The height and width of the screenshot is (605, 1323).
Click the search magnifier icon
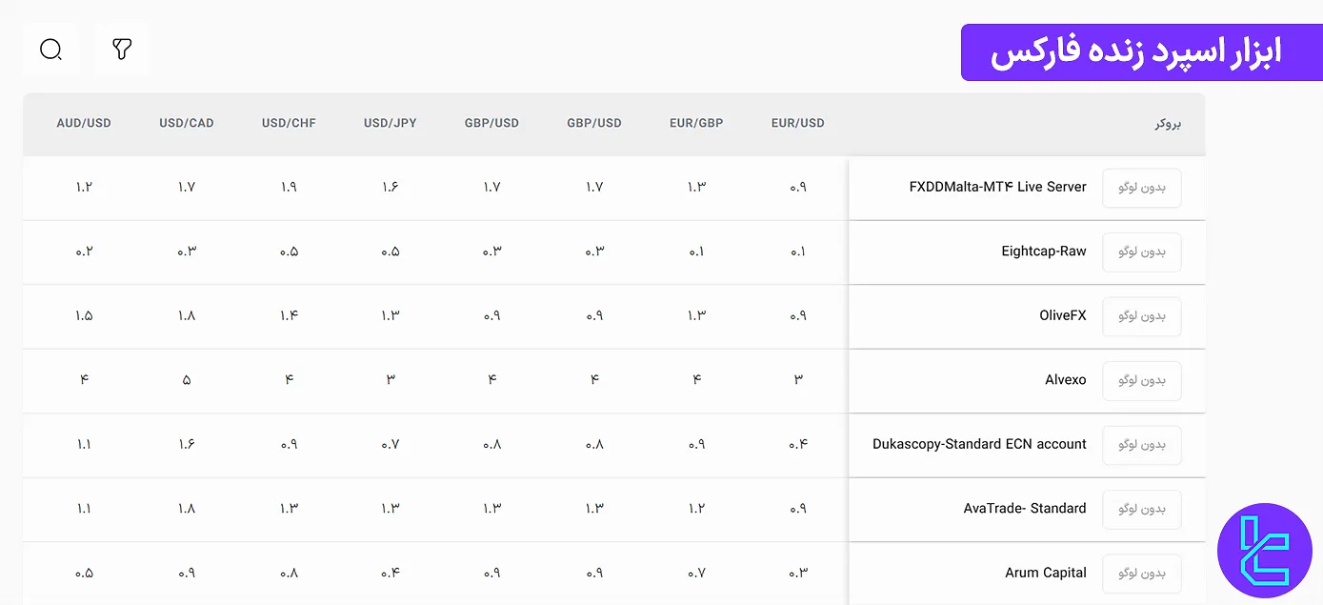pos(50,50)
